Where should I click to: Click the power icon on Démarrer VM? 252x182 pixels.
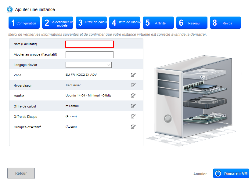[x=218, y=173]
